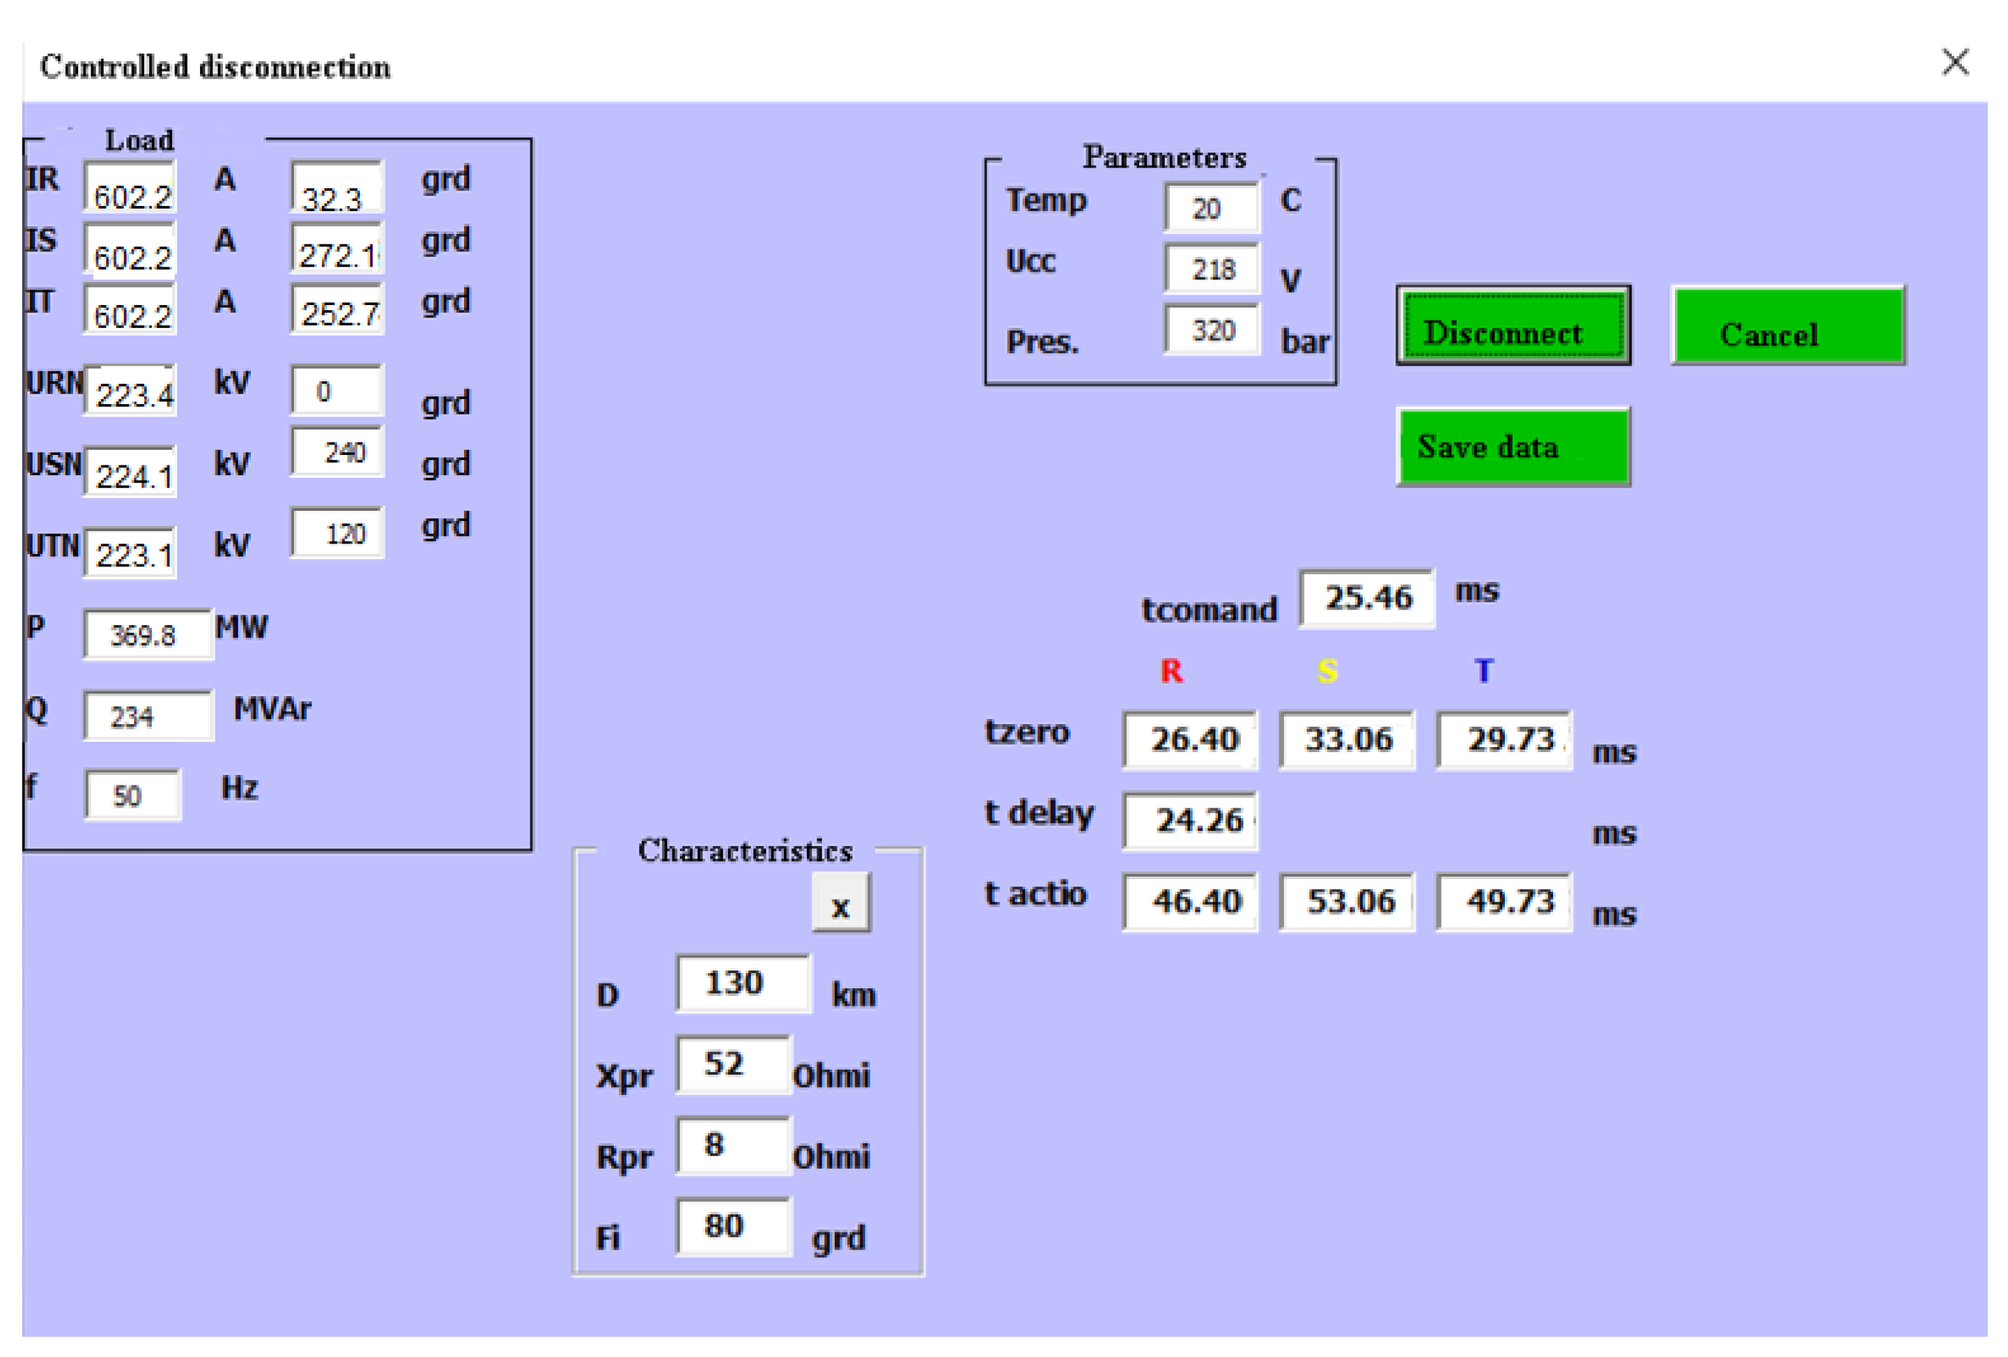The height and width of the screenshot is (1357, 2008).
Task: Click the tcomand field showing 25.46
Action: click(x=1367, y=598)
